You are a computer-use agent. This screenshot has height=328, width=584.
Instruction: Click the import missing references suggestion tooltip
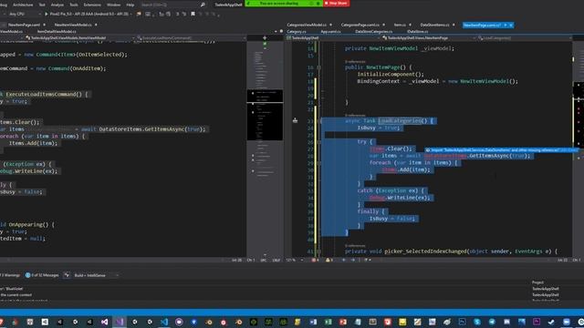point(502,150)
